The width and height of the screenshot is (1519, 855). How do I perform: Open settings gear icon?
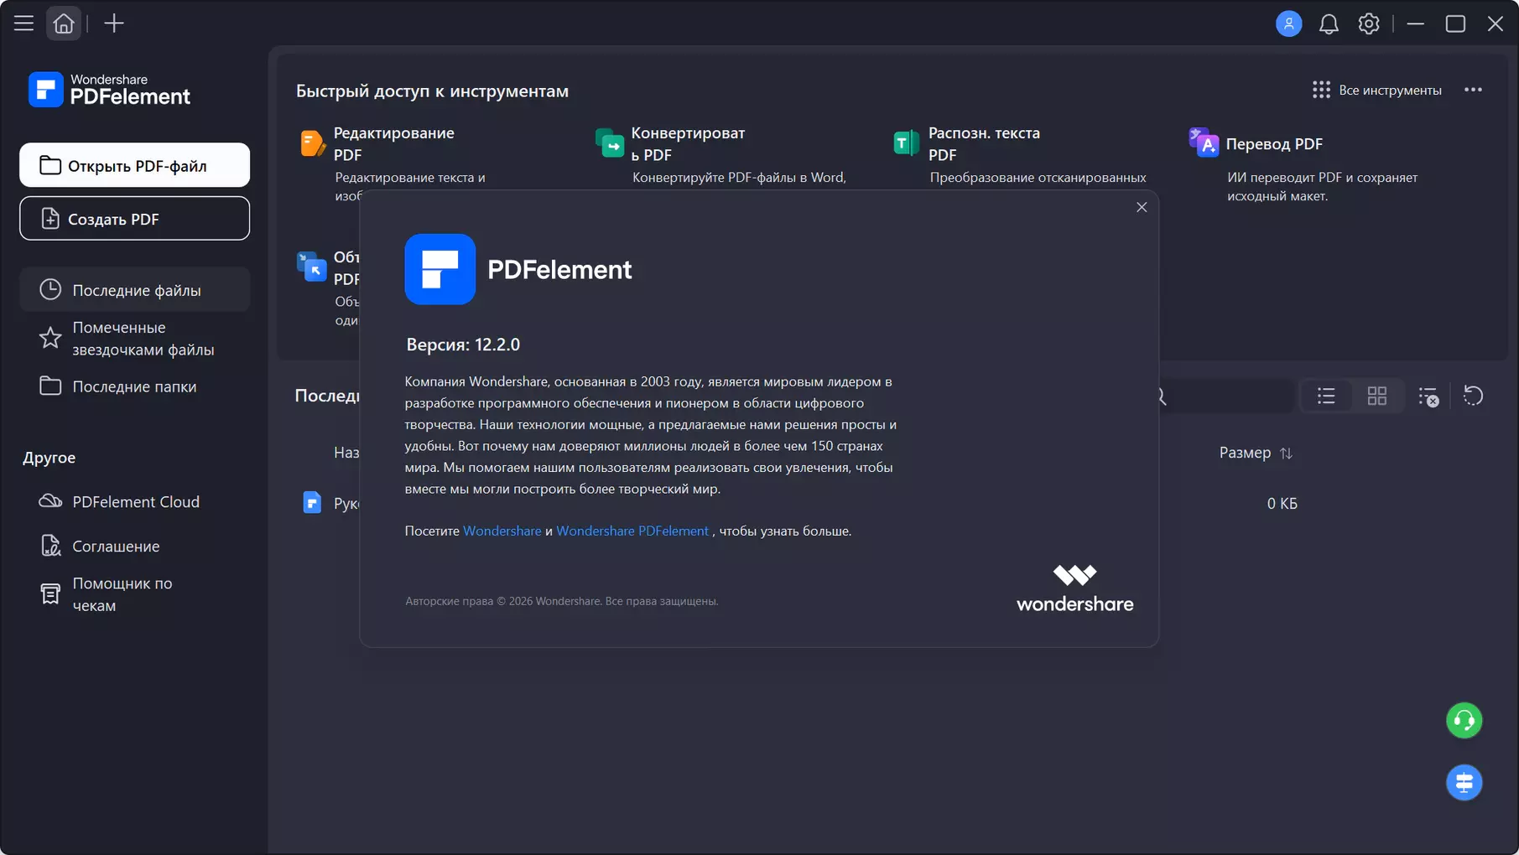1369,23
